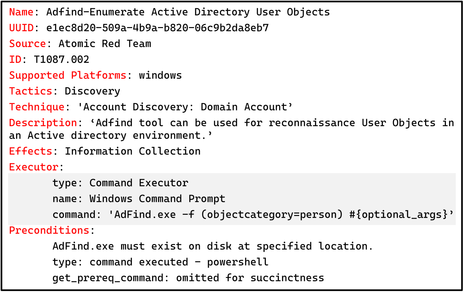
Task: Click the red "Executor" label
Action: coord(33,167)
